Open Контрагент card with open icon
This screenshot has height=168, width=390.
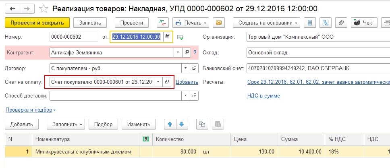186,52
